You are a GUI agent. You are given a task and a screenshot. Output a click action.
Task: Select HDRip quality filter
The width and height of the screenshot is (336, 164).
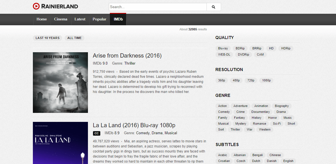(286, 48)
